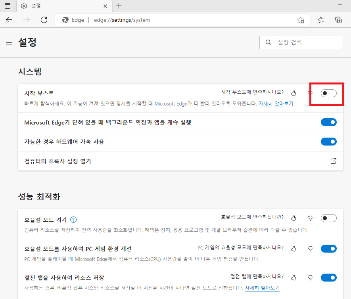Thumbs down for PC 게임 efficiency mode
Viewport: 351px width, 299px height.
pos(310,249)
